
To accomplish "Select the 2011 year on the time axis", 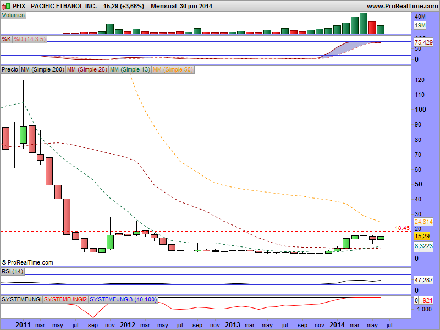I will tap(23, 325).
